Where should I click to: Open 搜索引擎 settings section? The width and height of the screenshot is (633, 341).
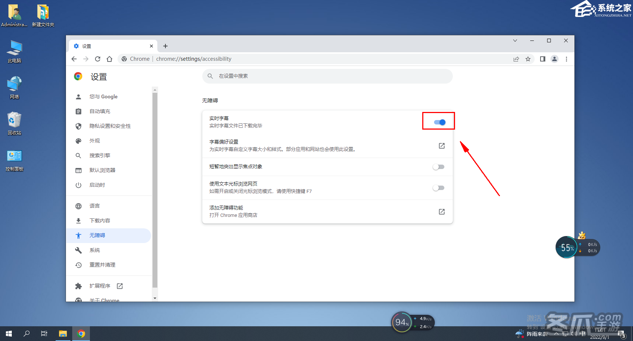click(x=109, y=155)
